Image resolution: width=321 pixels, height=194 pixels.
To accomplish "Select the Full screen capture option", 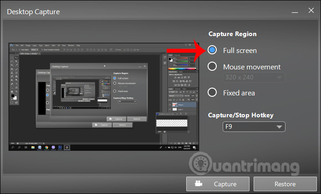I will pos(212,50).
